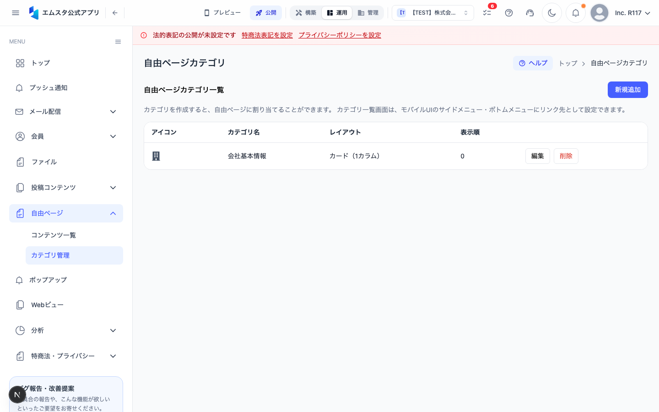Open プレビュー phone preview

[x=222, y=13]
